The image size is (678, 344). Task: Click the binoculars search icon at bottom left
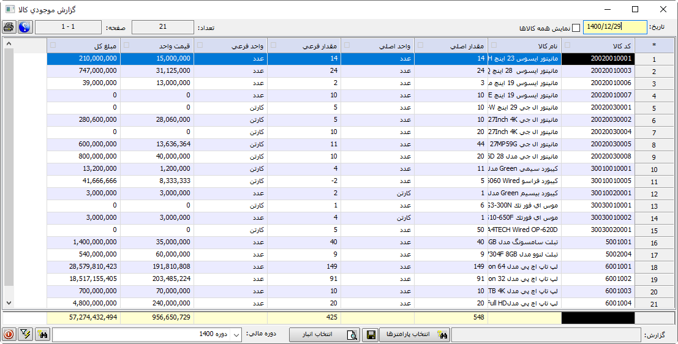[42, 335]
